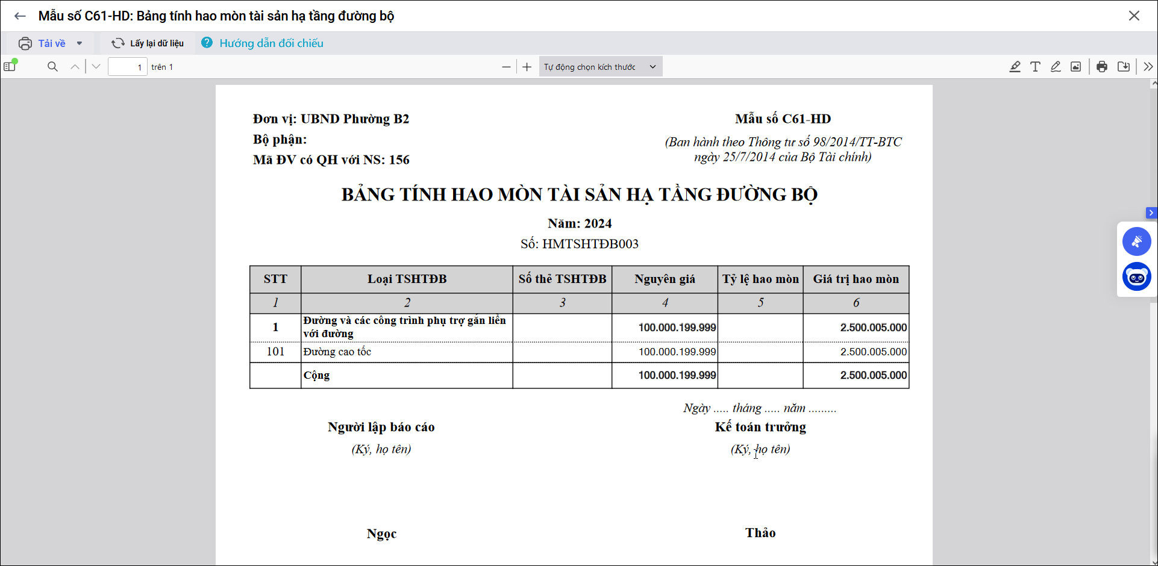Click the report title BẢNG TÍNH HAO MÒN
This screenshot has height=566, width=1158.
click(x=580, y=194)
